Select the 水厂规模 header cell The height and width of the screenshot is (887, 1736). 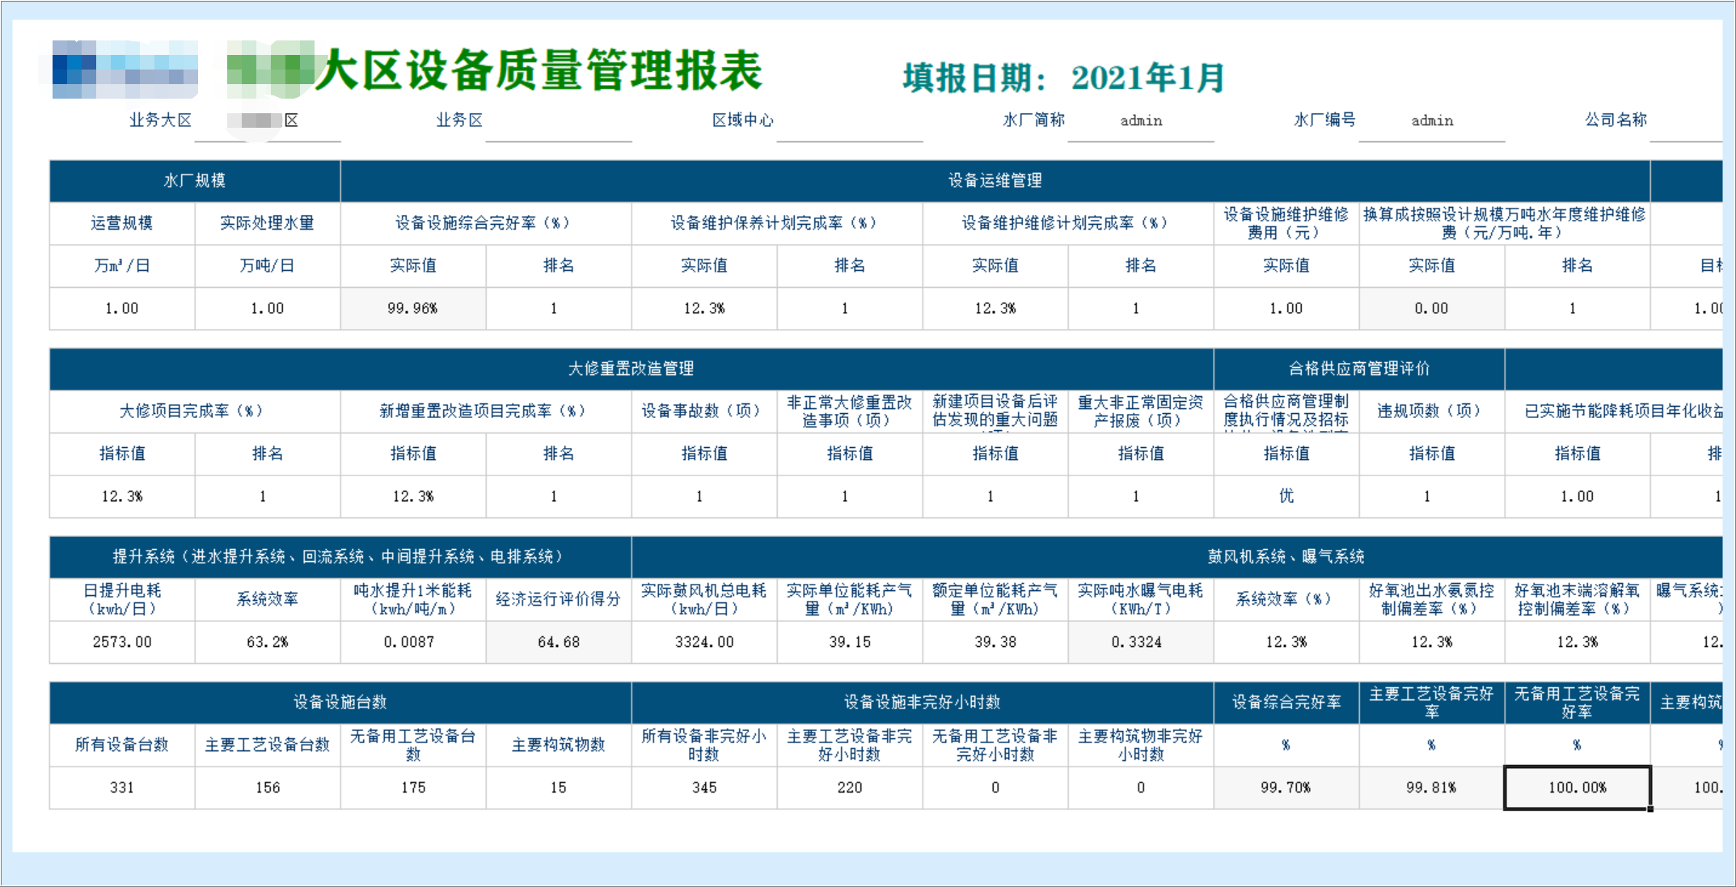click(195, 180)
